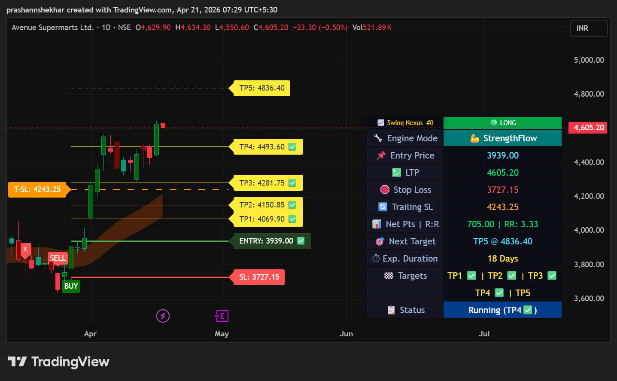Click the Swing Nexus #0 header
The height and width of the screenshot is (381, 617).
(x=405, y=123)
